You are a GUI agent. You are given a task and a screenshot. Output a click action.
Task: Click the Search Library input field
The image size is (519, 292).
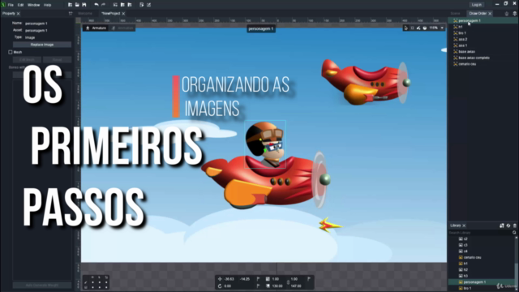480,233
